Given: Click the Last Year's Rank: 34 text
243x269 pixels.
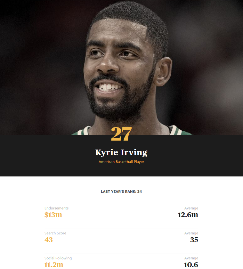Looking at the screenshot, I should pos(121,192).
